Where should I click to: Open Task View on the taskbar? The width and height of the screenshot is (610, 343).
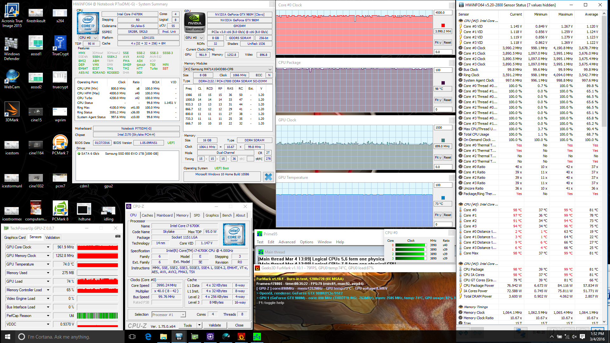tap(132, 337)
